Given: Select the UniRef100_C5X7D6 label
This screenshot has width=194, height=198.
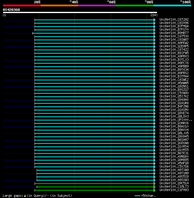Looking at the screenshot, I should pyautogui.click(x=174, y=166).
